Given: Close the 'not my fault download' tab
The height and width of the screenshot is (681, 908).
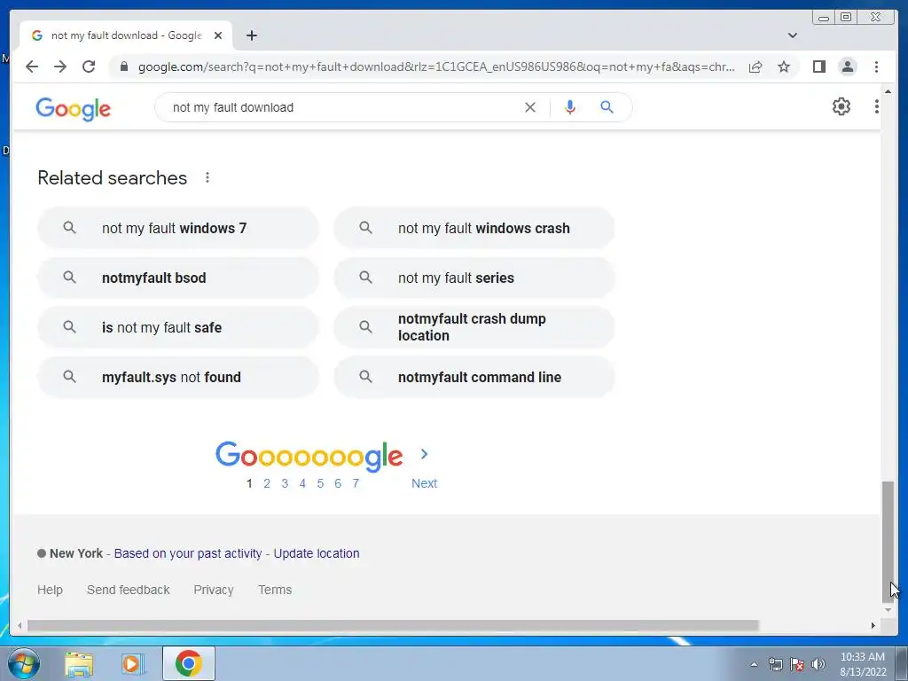Looking at the screenshot, I should click(218, 35).
